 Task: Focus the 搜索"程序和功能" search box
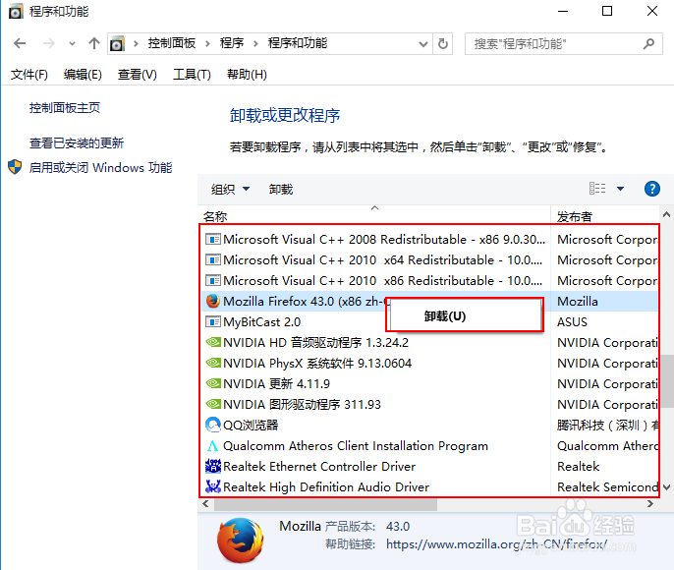564,44
